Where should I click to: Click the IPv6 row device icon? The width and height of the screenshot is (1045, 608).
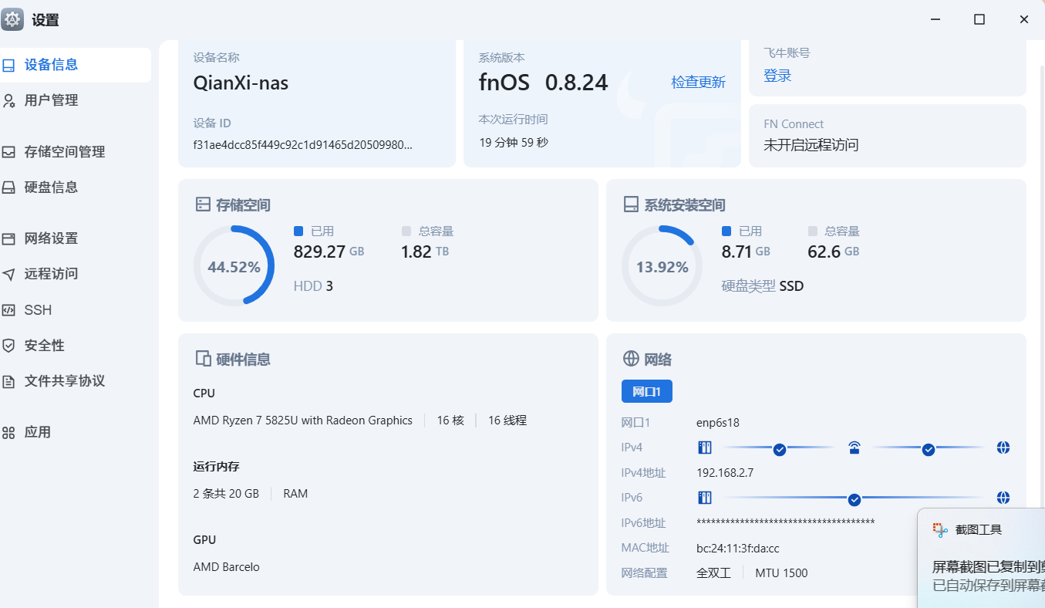click(705, 498)
